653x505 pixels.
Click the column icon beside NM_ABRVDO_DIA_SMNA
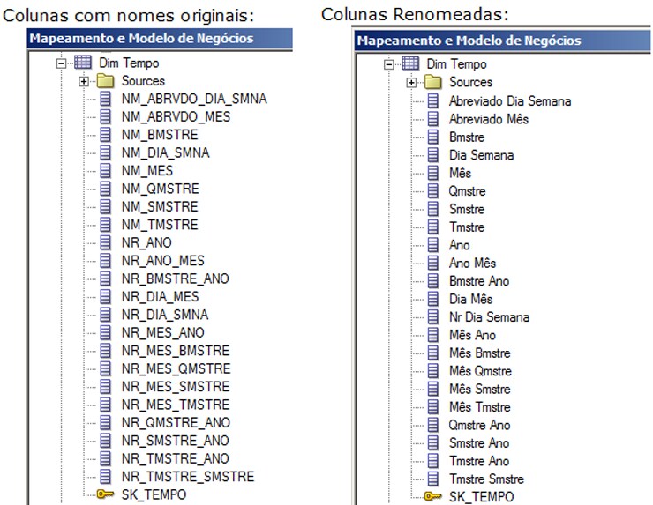point(106,99)
